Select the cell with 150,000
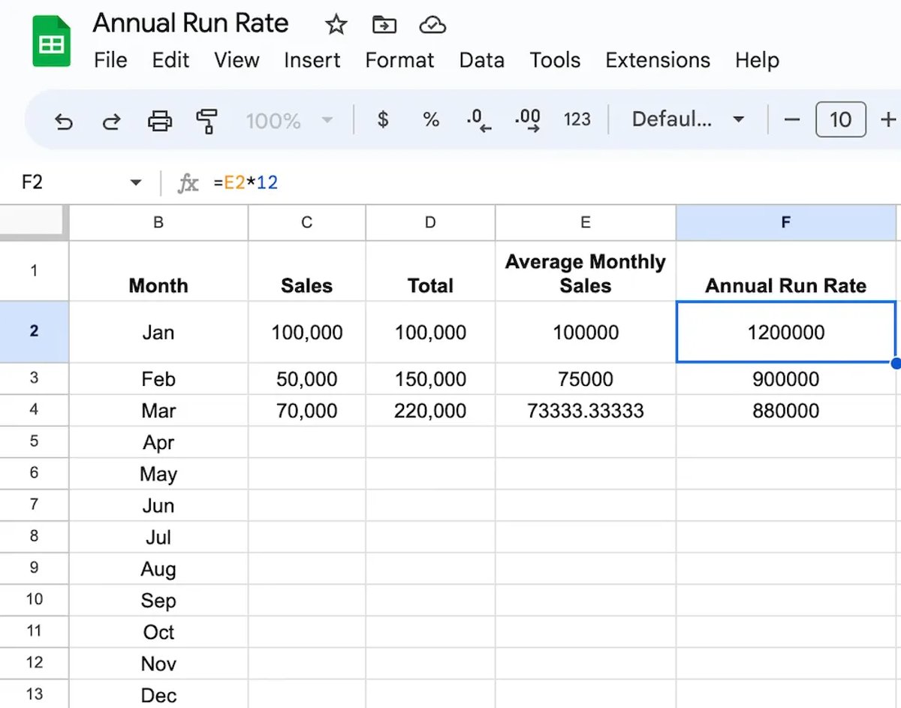The width and height of the screenshot is (901, 708). 430,378
